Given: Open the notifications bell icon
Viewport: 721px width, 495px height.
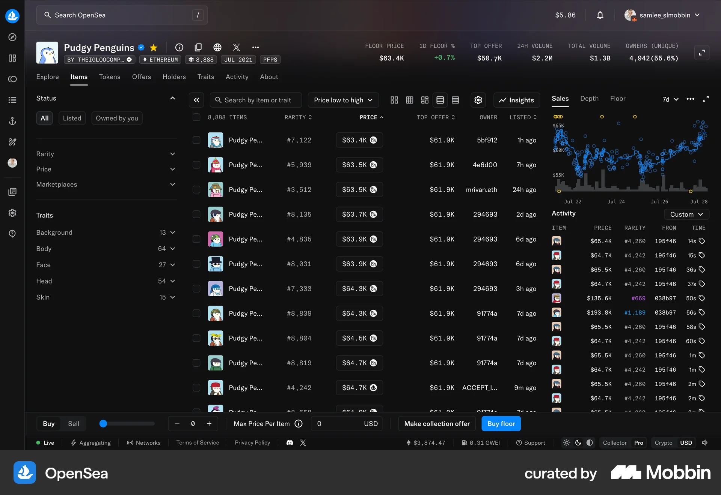Looking at the screenshot, I should pyautogui.click(x=600, y=15).
